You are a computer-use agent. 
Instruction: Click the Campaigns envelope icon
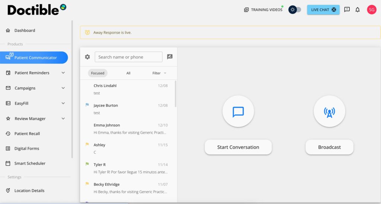click(8, 88)
